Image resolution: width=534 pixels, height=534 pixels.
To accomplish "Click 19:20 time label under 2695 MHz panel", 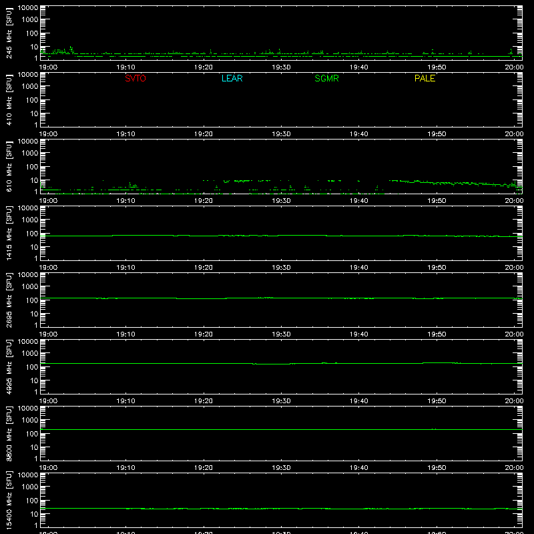I will click(x=204, y=334).
